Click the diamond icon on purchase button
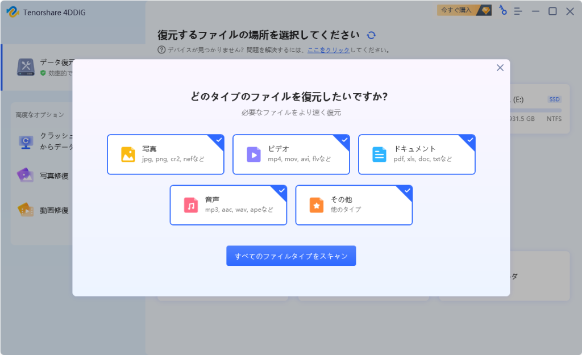The image size is (582, 355). 485,10
